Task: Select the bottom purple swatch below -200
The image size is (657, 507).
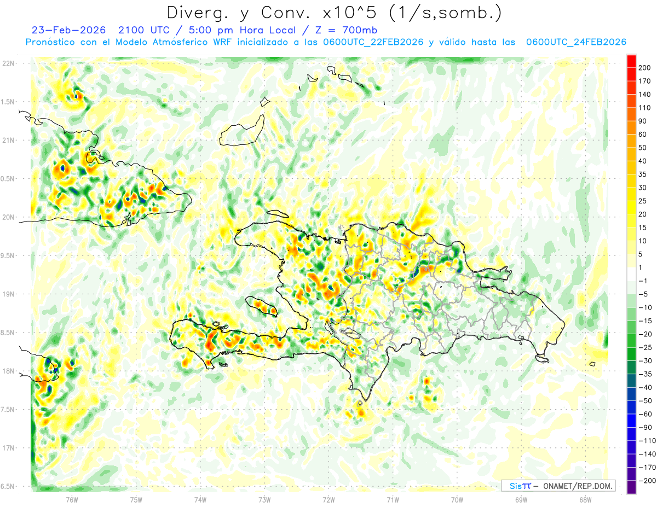Action: [x=631, y=487]
